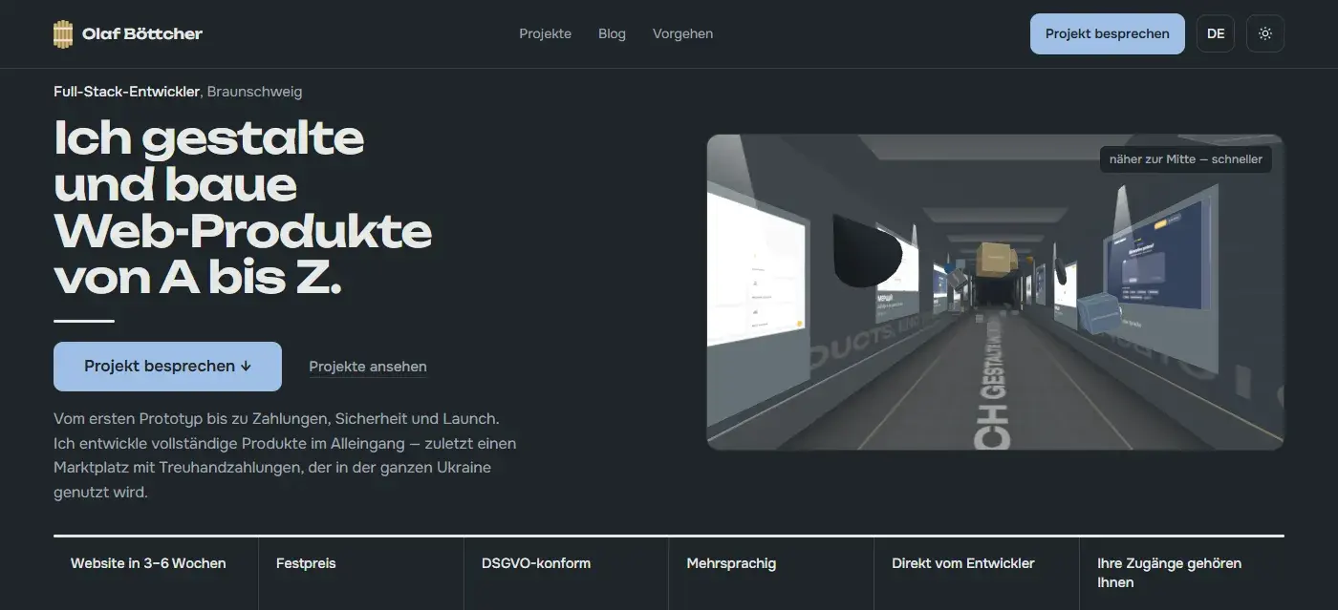
Task: Click the 'näher zur Mitte — schneller' hint
Action: coord(1185,159)
